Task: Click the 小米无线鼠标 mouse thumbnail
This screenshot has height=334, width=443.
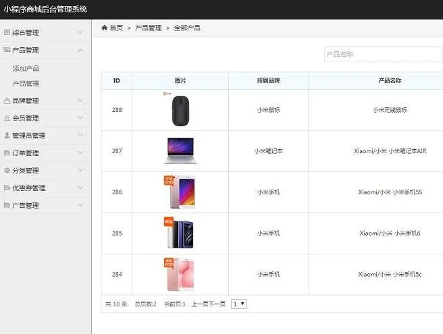Action: pos(179,109)
